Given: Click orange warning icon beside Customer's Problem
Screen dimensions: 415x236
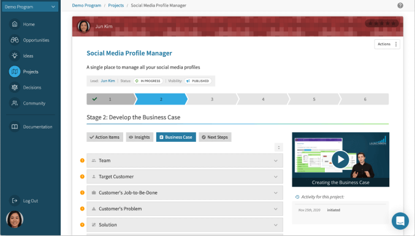Looking at the screenshot, I should [82, 209].
